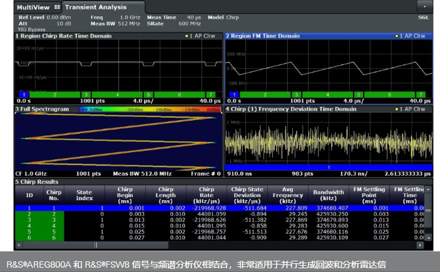The width and height of the screenshot is (440, 272).
Task: Click the Chirp No. column header
Action: click(x=54, y=195)
